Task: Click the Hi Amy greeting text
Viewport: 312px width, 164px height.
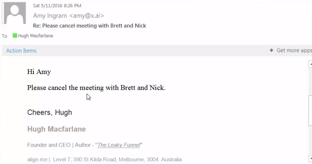Action: [39, 72]
